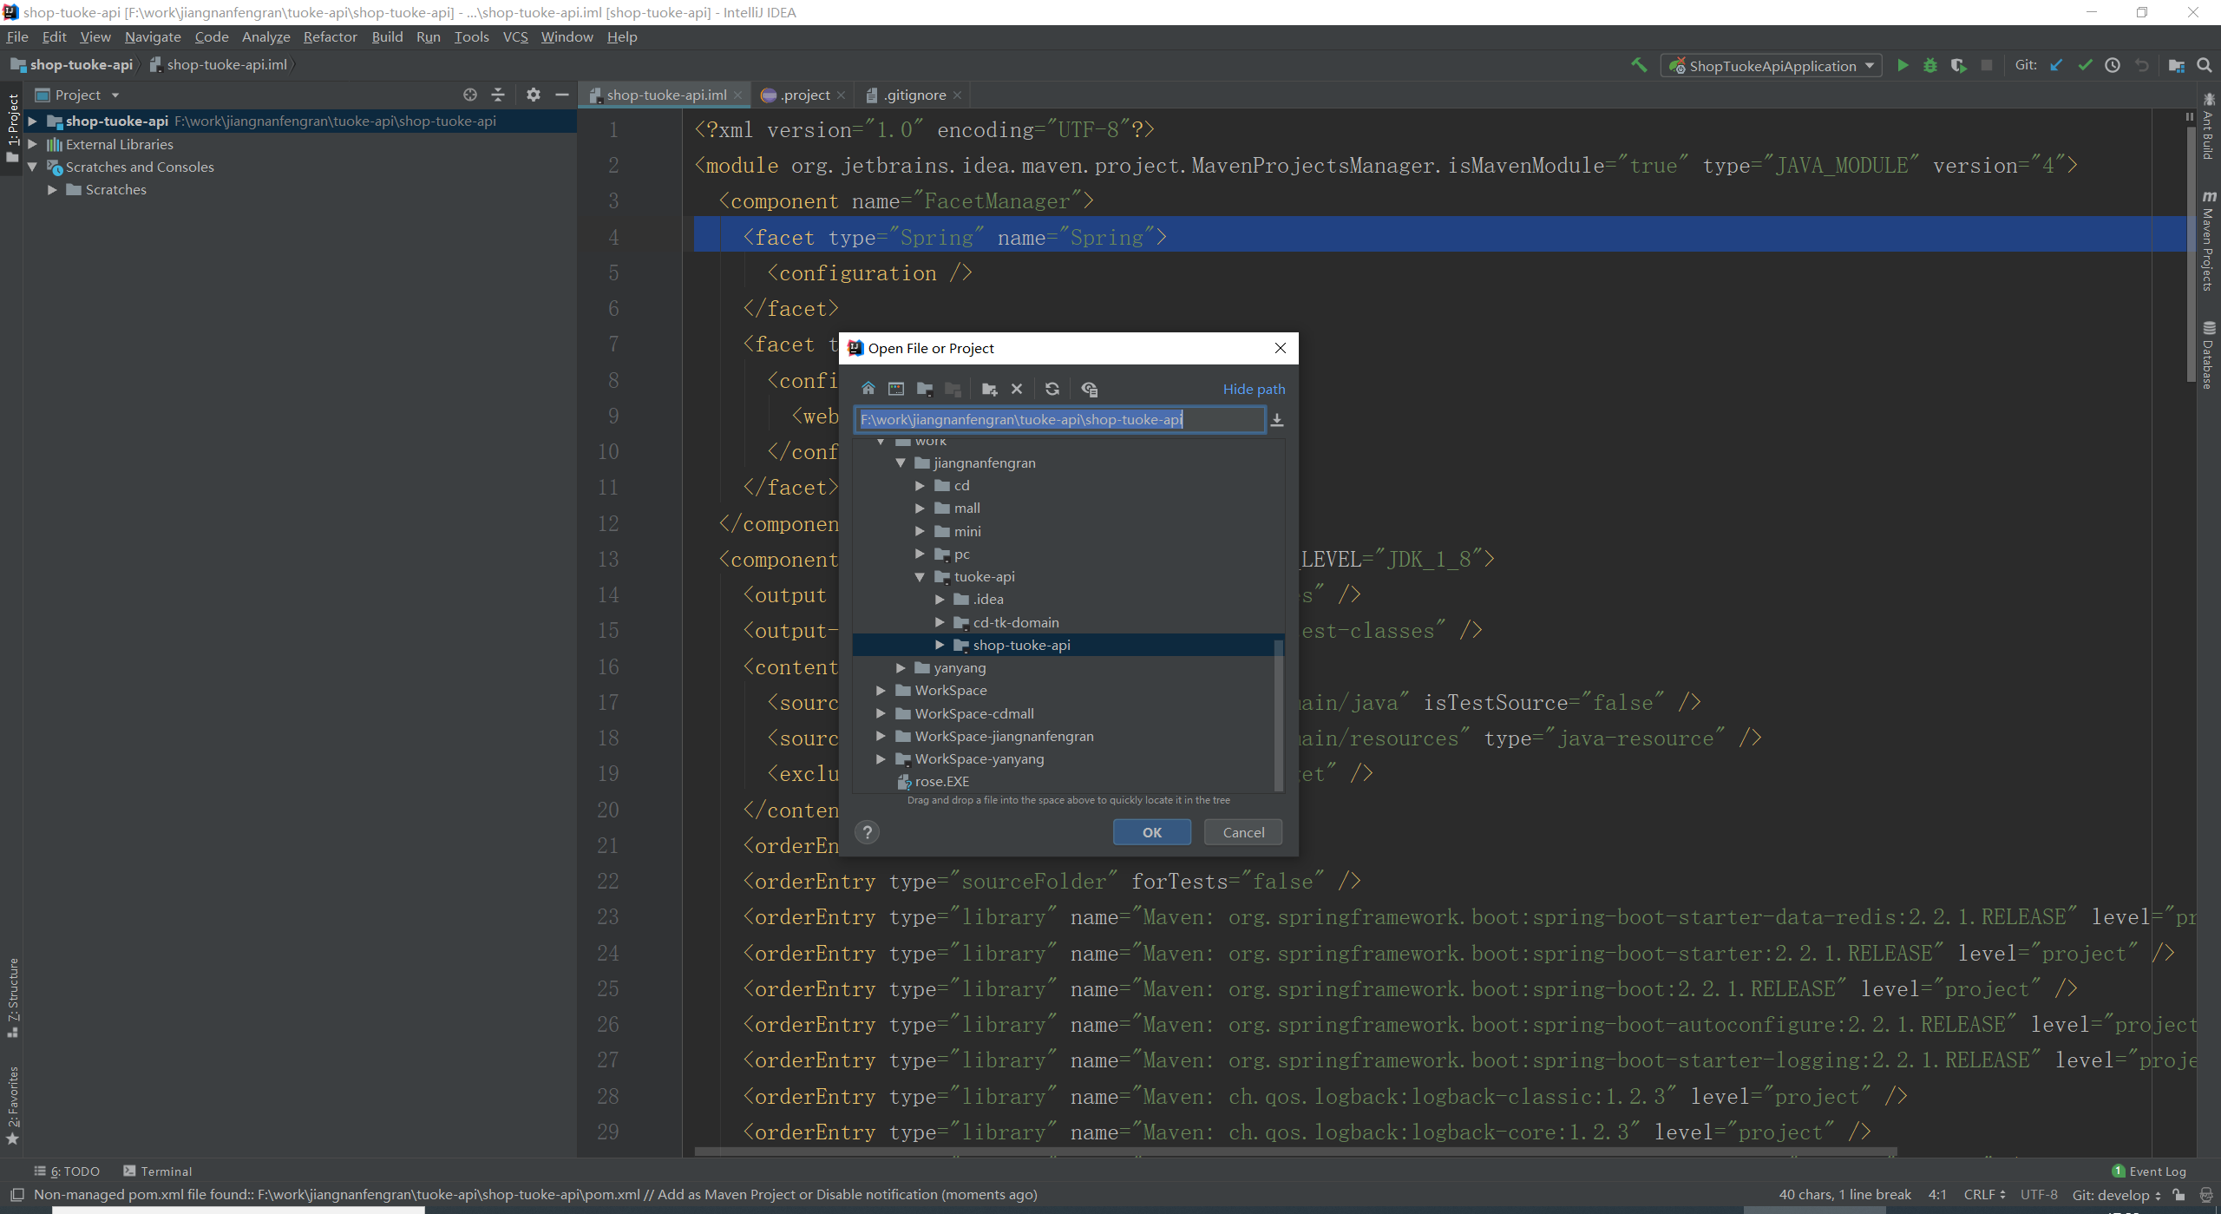Click OK to confirm open file or project
The width and height of the screenshot is (2221, 1214).
coord(1151,831)
